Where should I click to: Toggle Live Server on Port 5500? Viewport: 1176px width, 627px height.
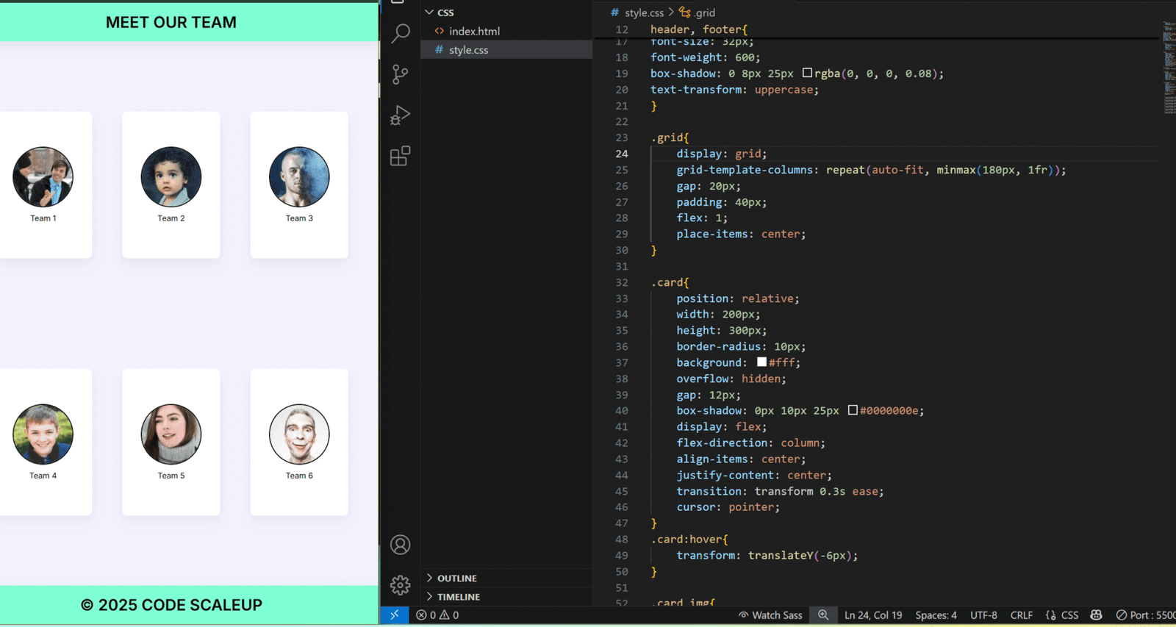coord(1145,615)
